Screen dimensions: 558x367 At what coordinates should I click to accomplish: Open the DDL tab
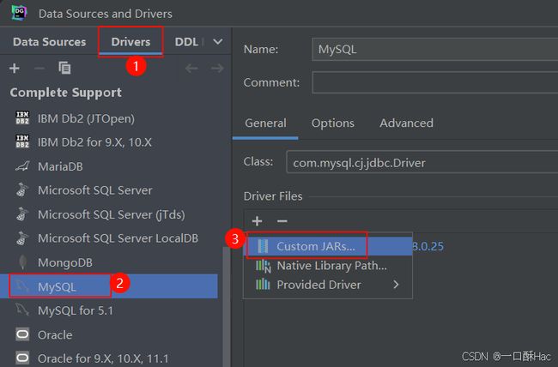pyautogui.click(x=186, y=42)
